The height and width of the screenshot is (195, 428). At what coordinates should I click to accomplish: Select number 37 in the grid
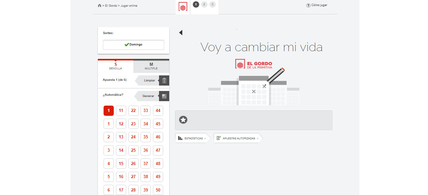(146, 164)
